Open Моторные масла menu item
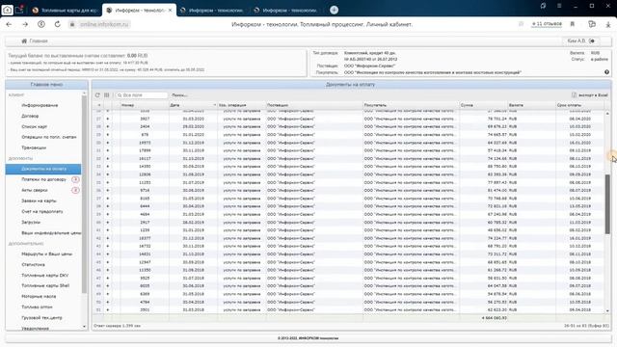This screenshot has height=347, width=617. [x=39, y=296]
